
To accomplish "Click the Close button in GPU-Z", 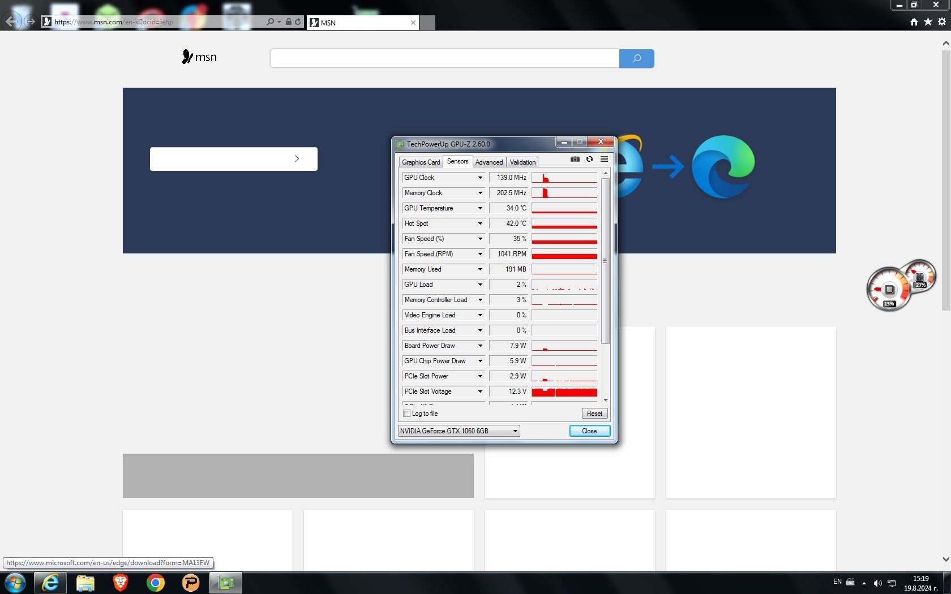I will click(x=589, y=431).
